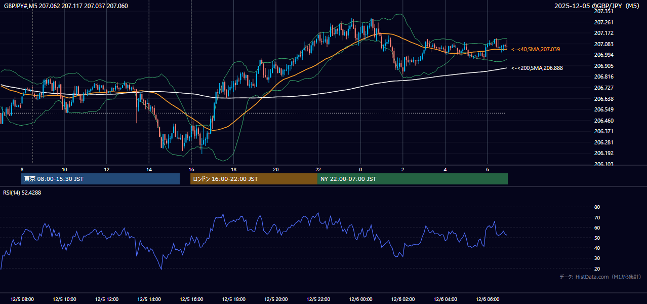
Task: Click price axis value 206.103
Action: pyautogui.click(x=603, y=164)
